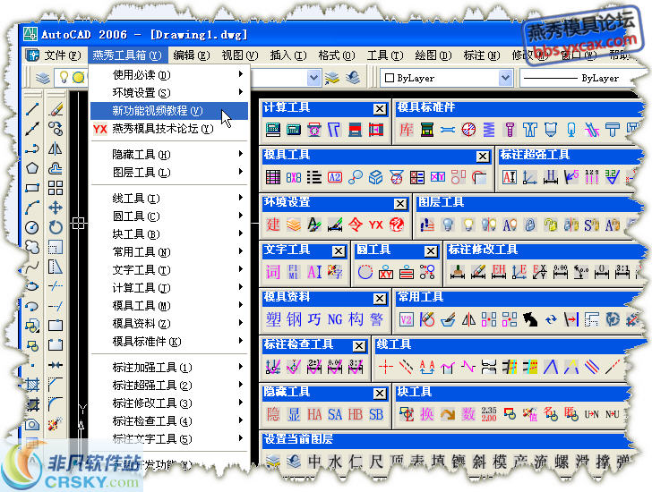This screenshot has height=492, width=652.
Task: Click the 显 icon in 隐藏工具
Action: 294,414
